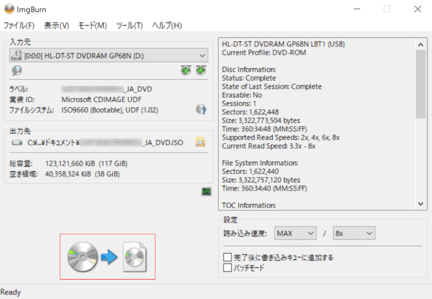Click the total capacity '123,121,660 KiB (117 GiB)'

[86, 164]
